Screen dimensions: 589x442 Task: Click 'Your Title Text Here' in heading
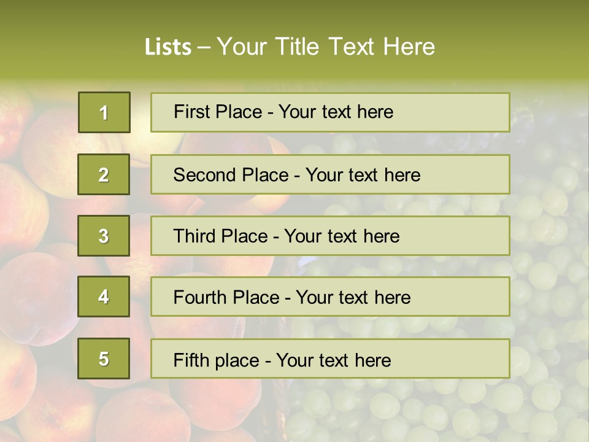pos(326,47)
